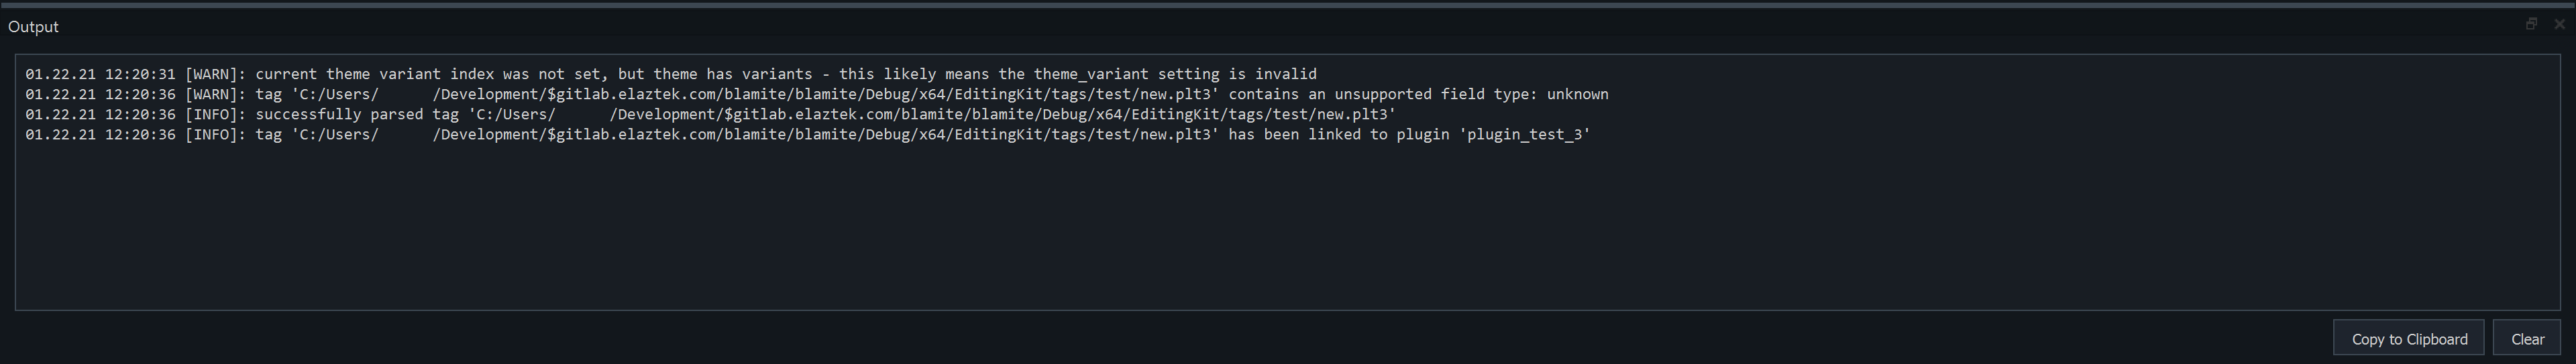Undock the Output panel with float icon

[2531, 24]
